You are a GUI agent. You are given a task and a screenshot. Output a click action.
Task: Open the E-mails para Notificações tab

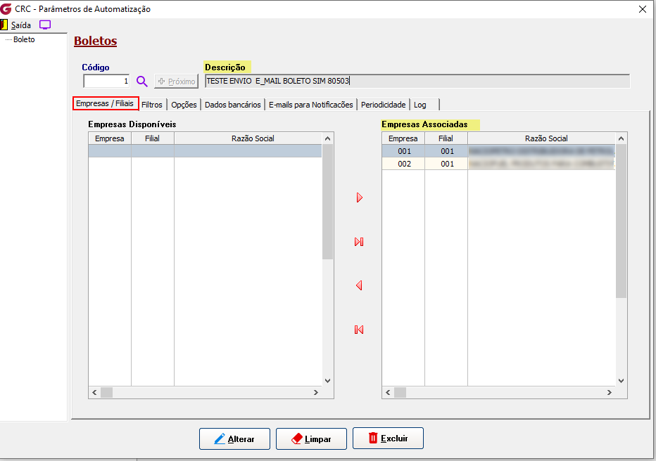point(311,105)
